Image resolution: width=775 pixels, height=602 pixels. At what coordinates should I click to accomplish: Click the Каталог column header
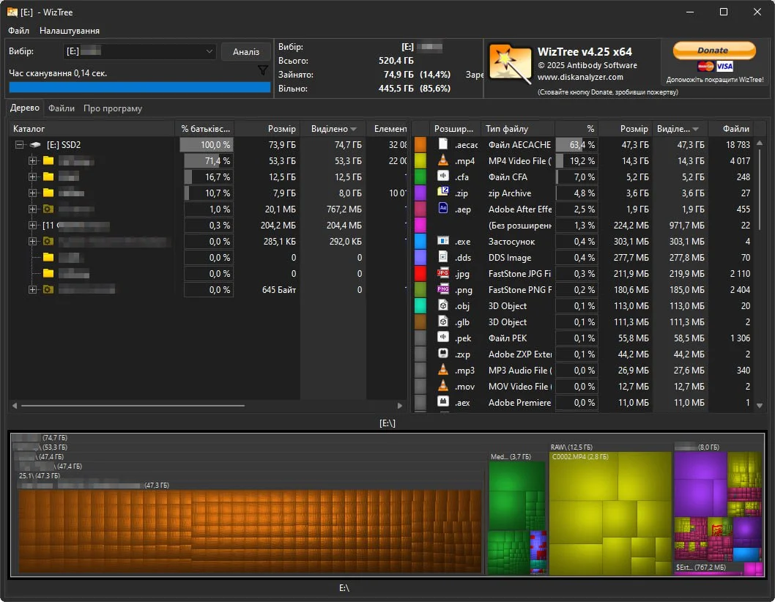(x=92, y=128)
